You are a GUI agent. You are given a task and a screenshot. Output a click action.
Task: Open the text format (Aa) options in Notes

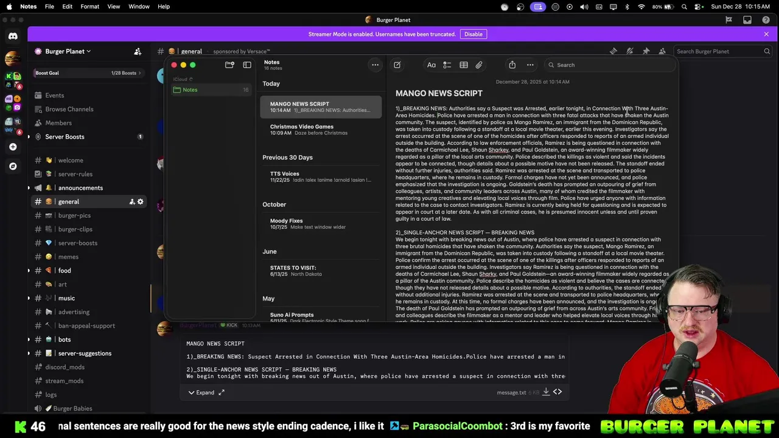pos(431,65)
